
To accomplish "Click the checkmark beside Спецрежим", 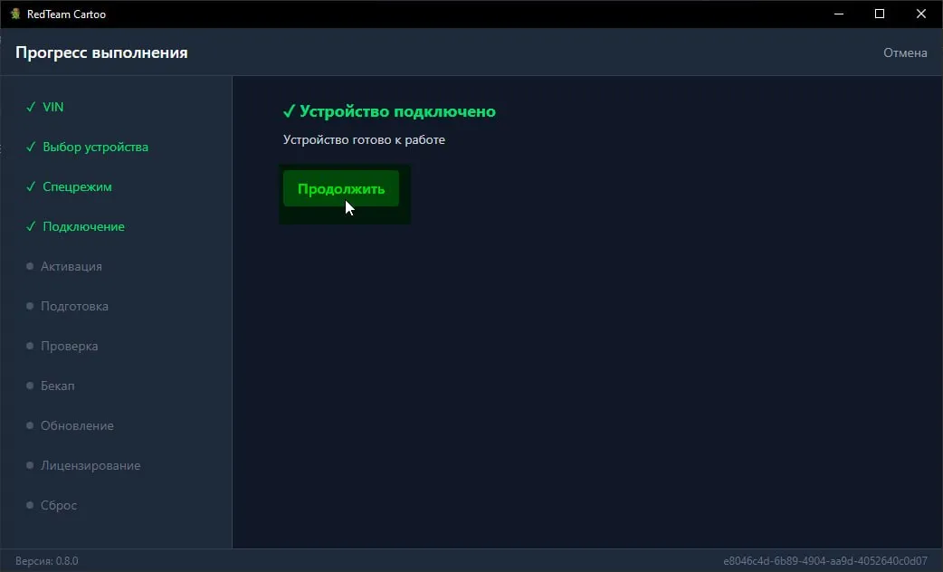I will (31, 186).
